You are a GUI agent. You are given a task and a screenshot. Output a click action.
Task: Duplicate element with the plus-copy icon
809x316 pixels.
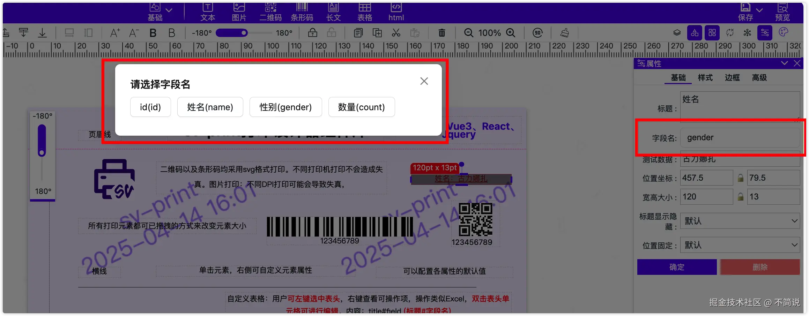click(x=377, y=33)
